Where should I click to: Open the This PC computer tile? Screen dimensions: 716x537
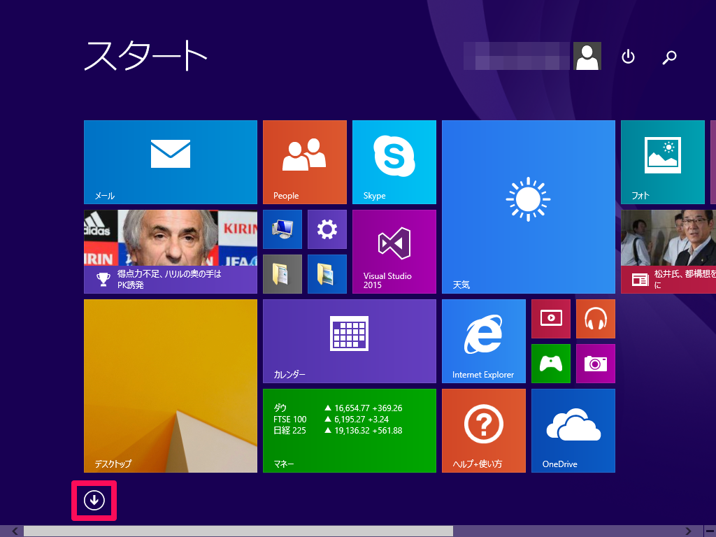pyautogui.click(x=282, y=229)
